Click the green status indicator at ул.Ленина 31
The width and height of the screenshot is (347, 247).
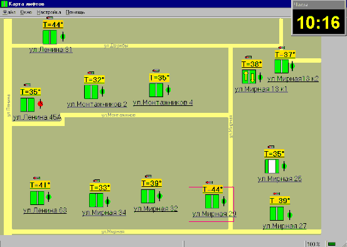point(63,36)
